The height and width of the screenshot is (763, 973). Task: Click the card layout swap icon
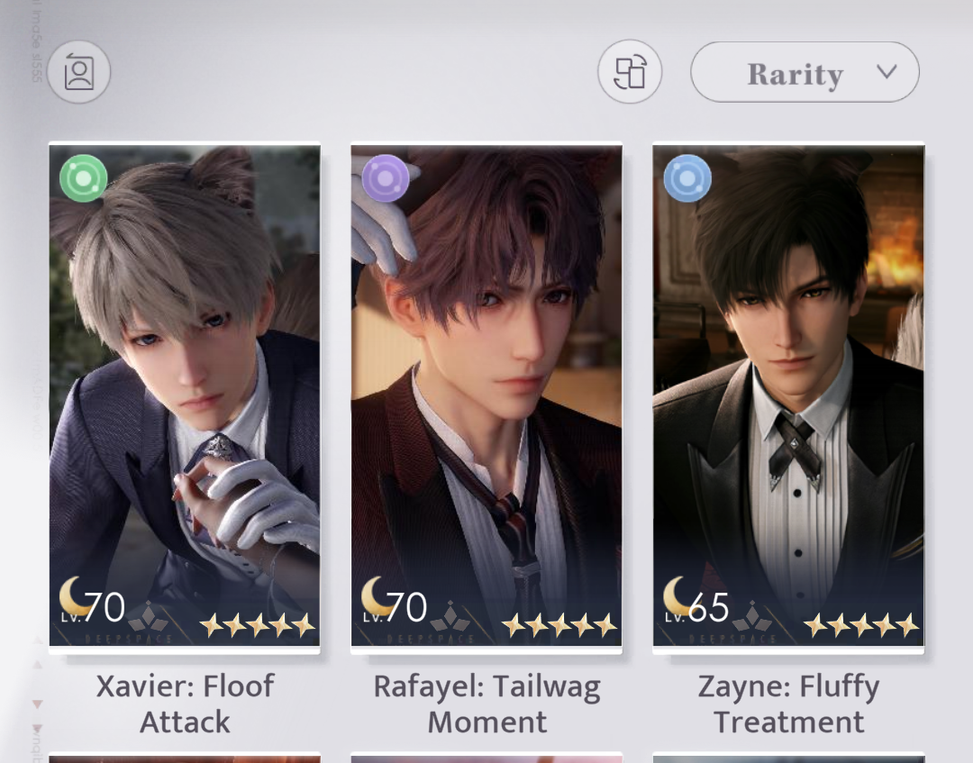point(630,72)
